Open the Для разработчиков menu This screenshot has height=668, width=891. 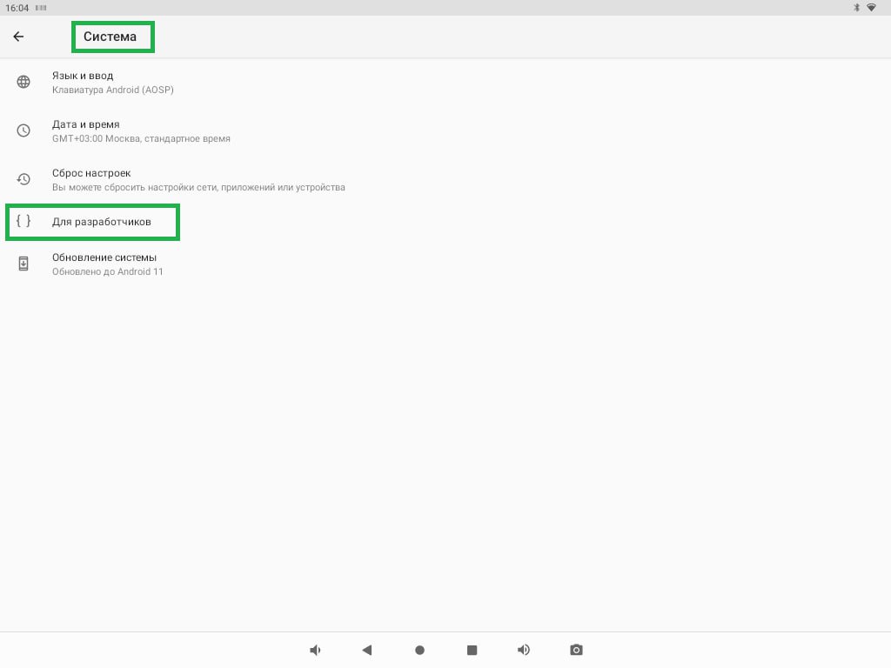(102, 222)
